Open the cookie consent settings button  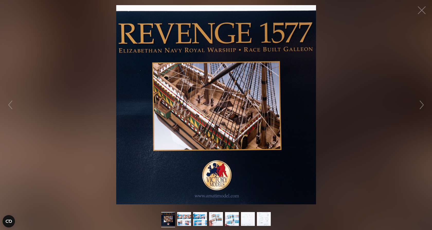tap(9, 221)
